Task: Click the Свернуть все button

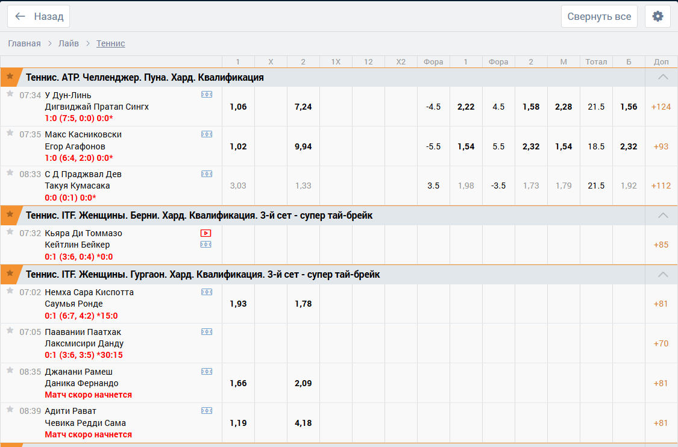Action: [x=599, y=16]
